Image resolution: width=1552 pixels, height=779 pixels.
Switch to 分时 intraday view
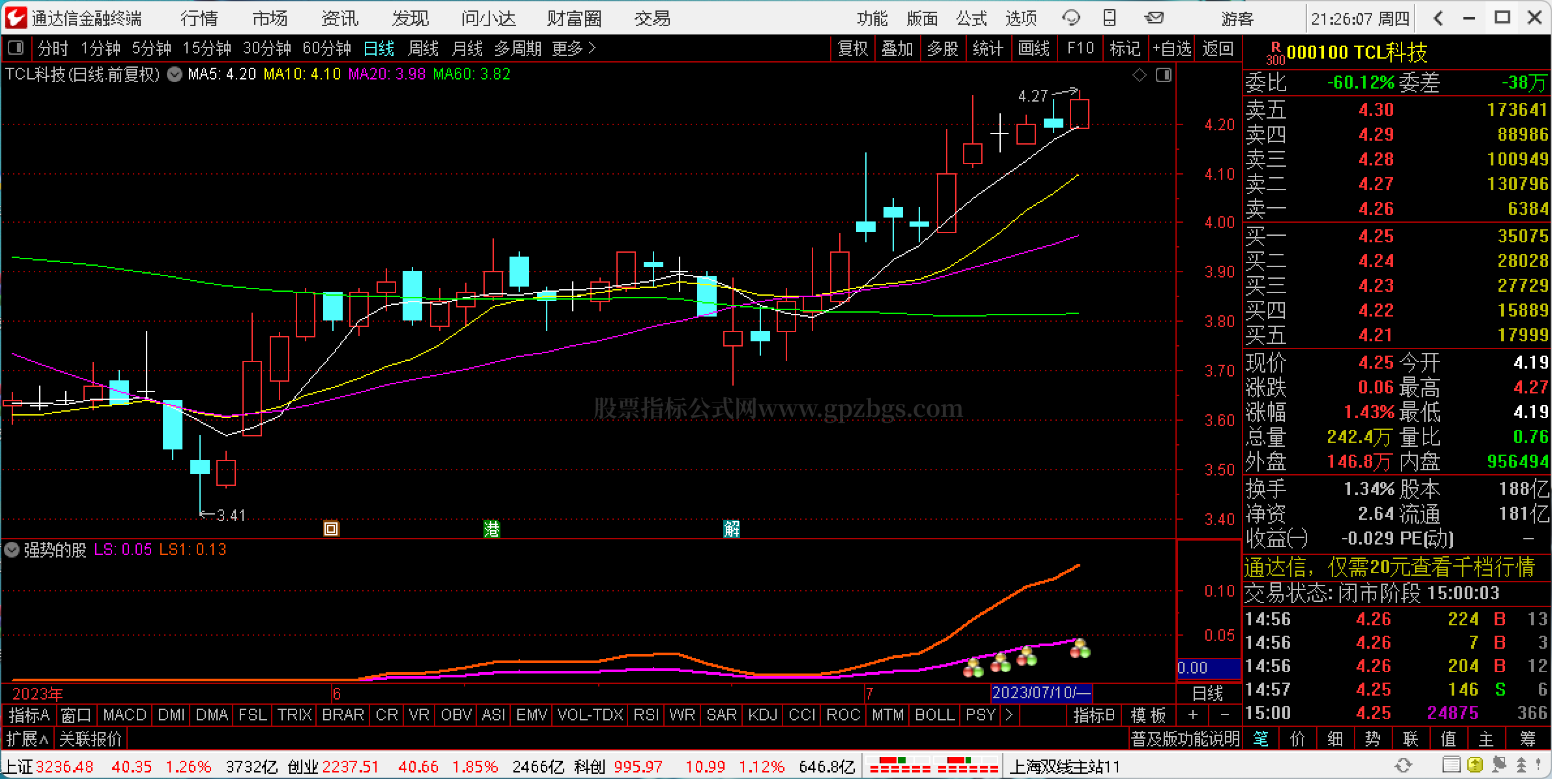pyautogui.click(x=53, y=48)
